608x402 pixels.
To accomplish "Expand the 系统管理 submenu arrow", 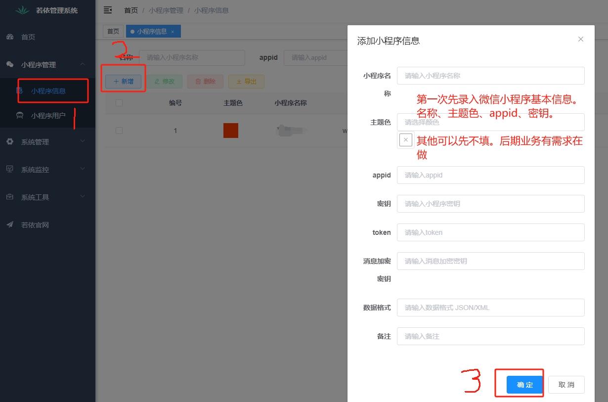I will 83,141.
